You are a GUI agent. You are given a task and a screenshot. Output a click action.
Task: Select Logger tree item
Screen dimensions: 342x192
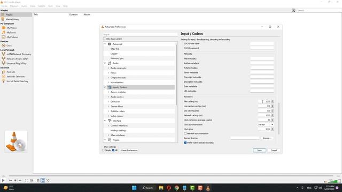114,53
